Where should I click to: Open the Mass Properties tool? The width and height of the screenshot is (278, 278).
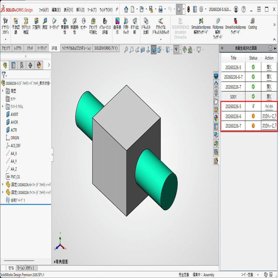65,26
